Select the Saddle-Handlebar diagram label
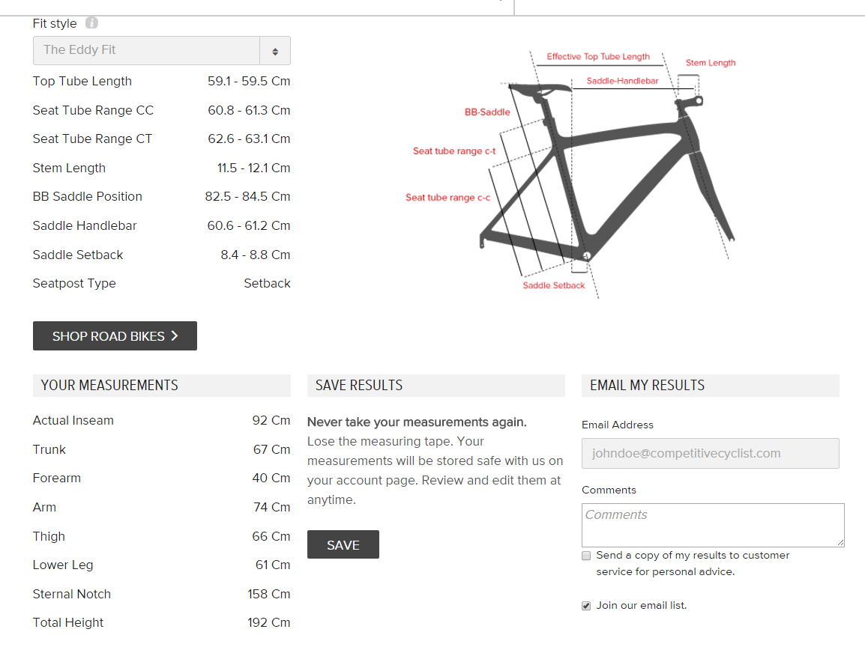 [622, 81]
